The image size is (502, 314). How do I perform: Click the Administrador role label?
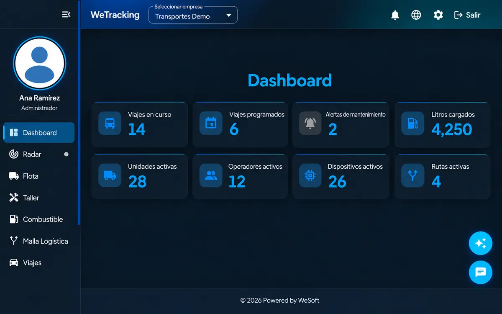pyautogui.click(x=39, y=108)
